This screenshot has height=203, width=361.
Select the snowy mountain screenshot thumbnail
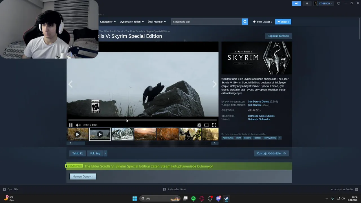pos(122,134)
